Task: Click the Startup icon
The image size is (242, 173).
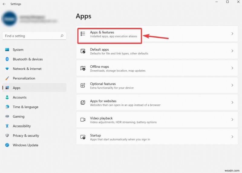Action: (x=83, y=137)
